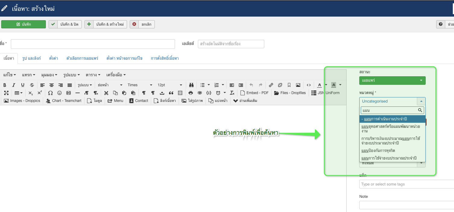
Task: Insert a special character with the Omega icon
Action: [x=50, y=93]
